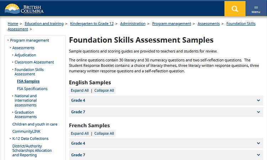
Task: Expand the Adjudication tree arrow
Action: (12, 55)
